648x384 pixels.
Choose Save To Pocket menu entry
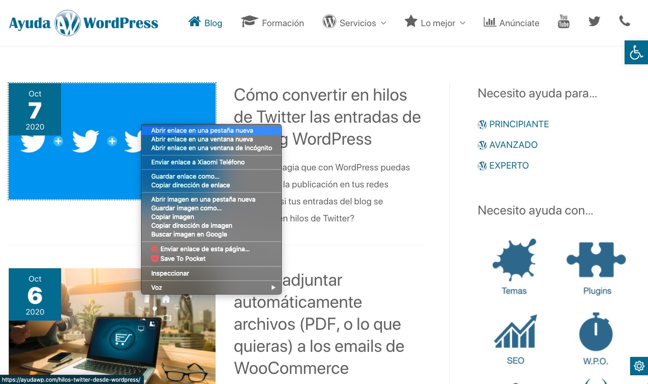(x=182, y=259)
